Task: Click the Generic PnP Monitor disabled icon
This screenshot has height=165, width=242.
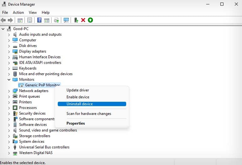Action: pyautogui.click(x=21, y=85)
